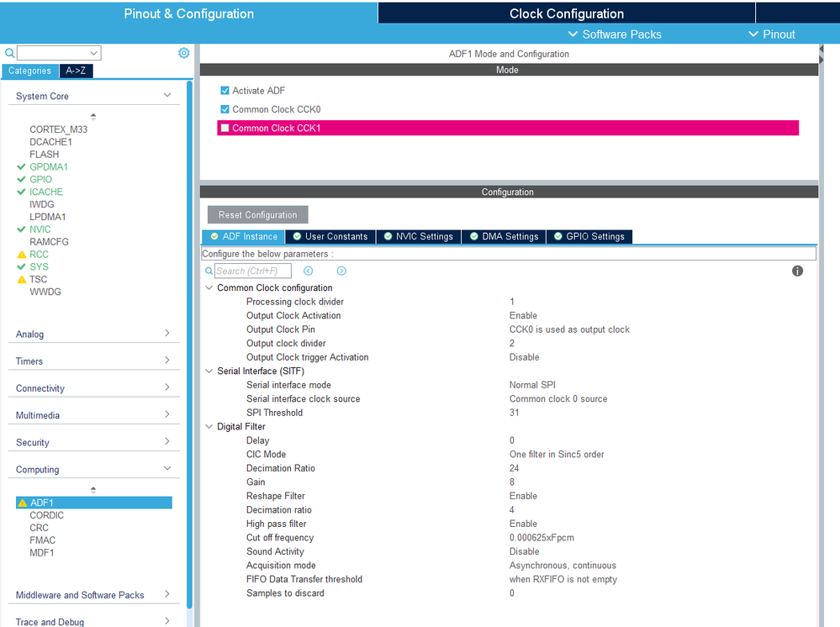Click the parameter search magnifier icon
840x627 pixels.
(x=209, y=271)
